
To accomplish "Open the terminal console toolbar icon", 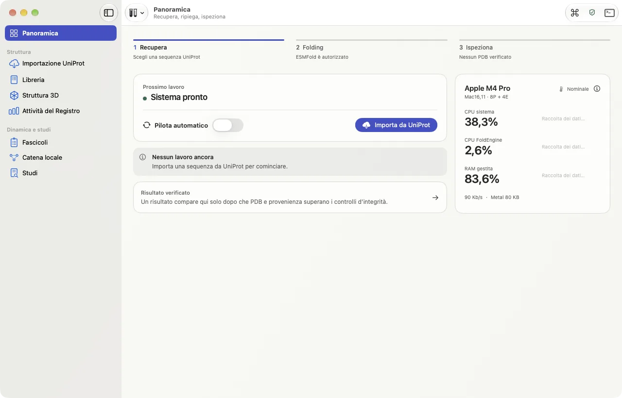I will [609, 13].
